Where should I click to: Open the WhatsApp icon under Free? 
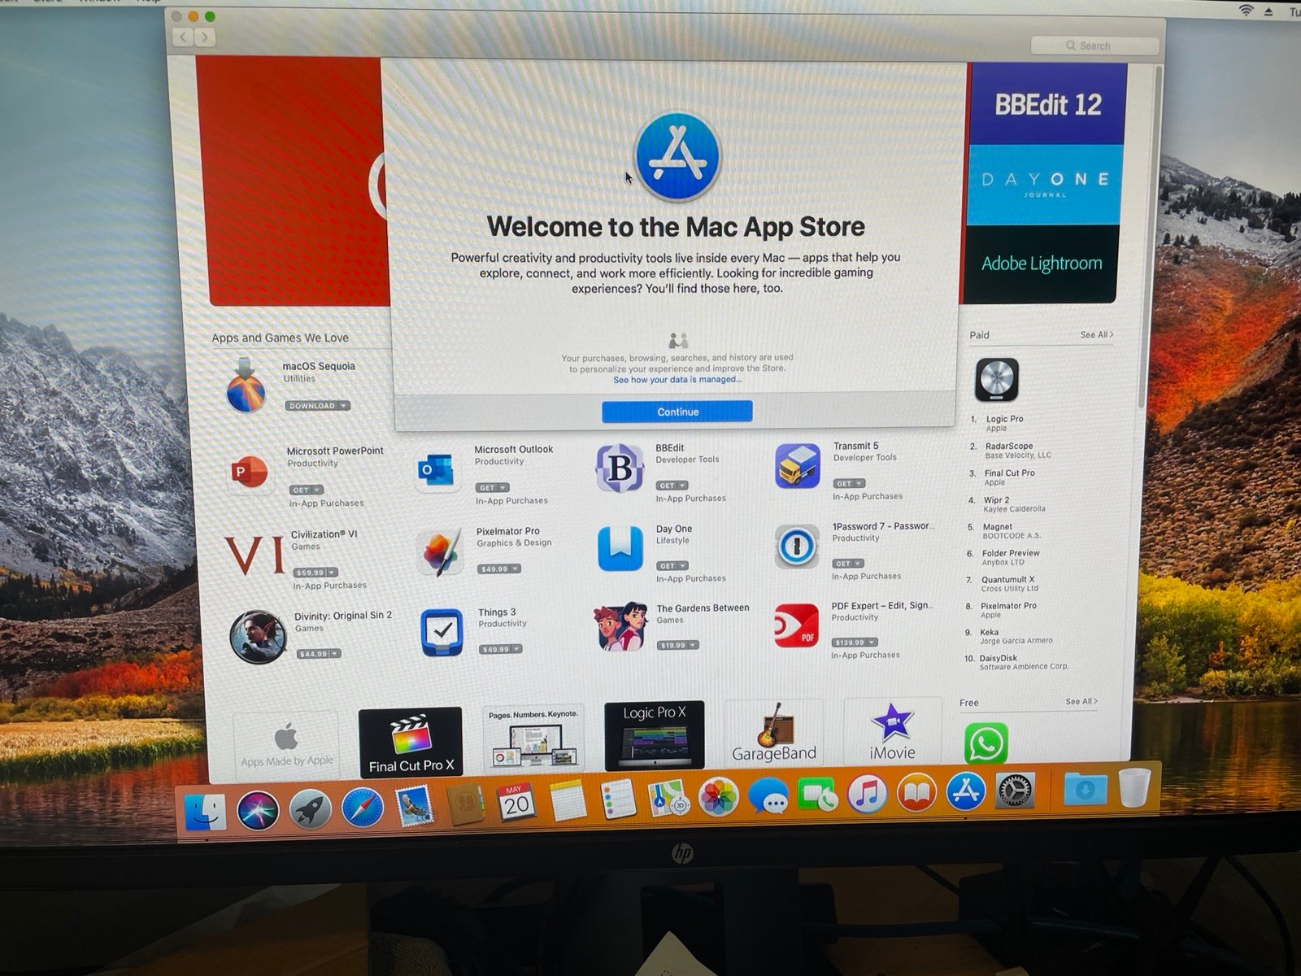(986, 743)
